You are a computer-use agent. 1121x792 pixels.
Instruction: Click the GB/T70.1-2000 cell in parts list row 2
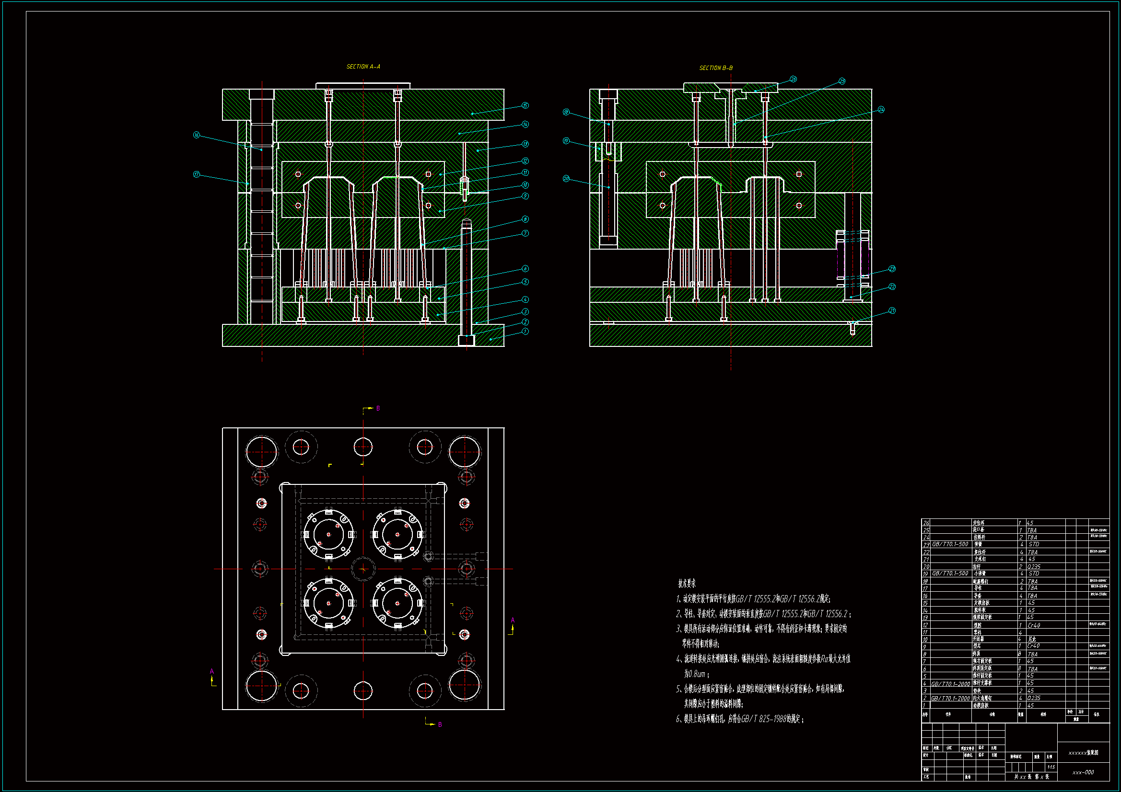point(950,698)
